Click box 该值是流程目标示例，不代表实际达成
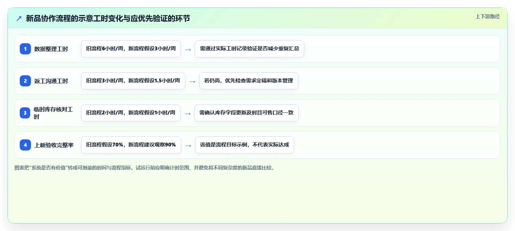Image resolution: width=515 pixels, height=231 pixels. pos(245,145)
